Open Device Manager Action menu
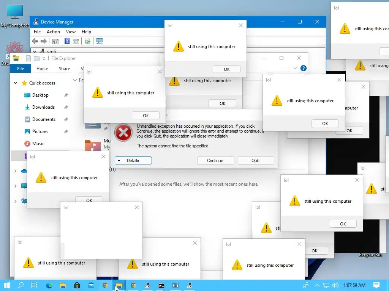The width and height of the screenshot is (389, 291). (53, 32)
